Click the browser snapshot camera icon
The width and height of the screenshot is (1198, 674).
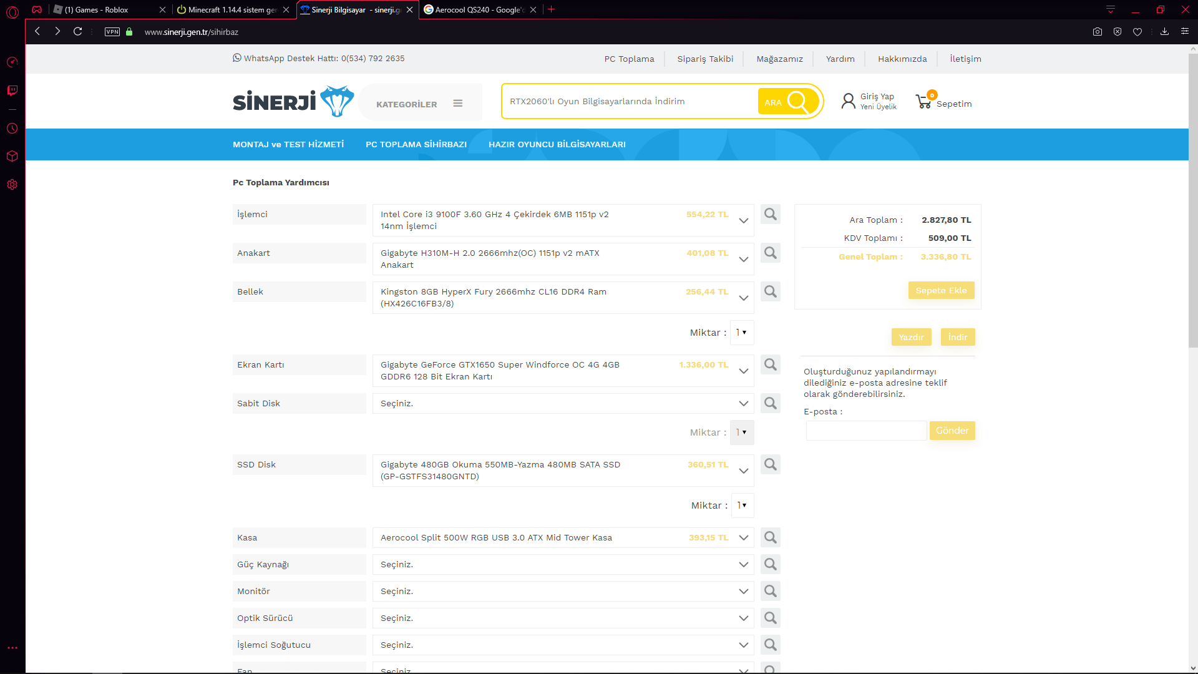(x=1098, y=32)
